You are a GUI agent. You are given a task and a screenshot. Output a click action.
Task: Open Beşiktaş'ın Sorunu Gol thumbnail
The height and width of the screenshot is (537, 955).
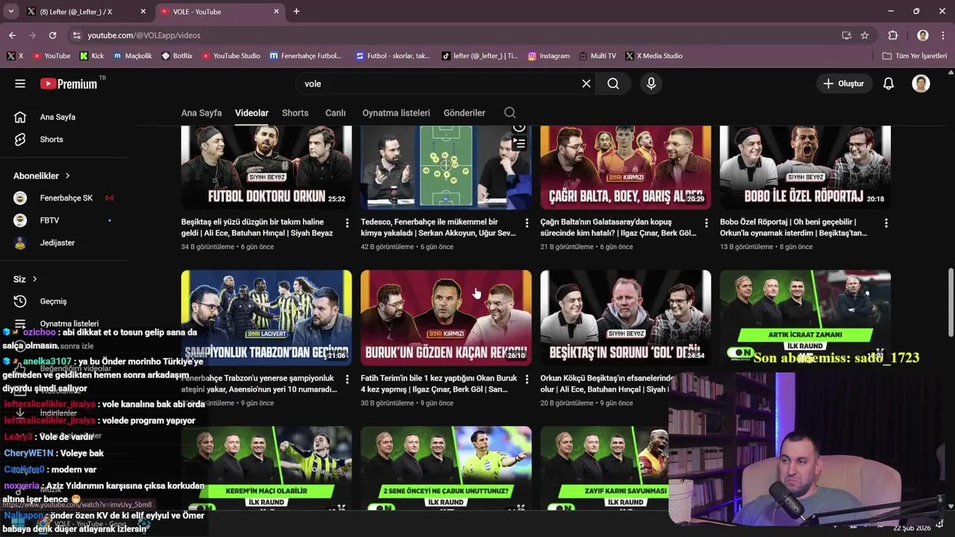(x=625, y=318)
